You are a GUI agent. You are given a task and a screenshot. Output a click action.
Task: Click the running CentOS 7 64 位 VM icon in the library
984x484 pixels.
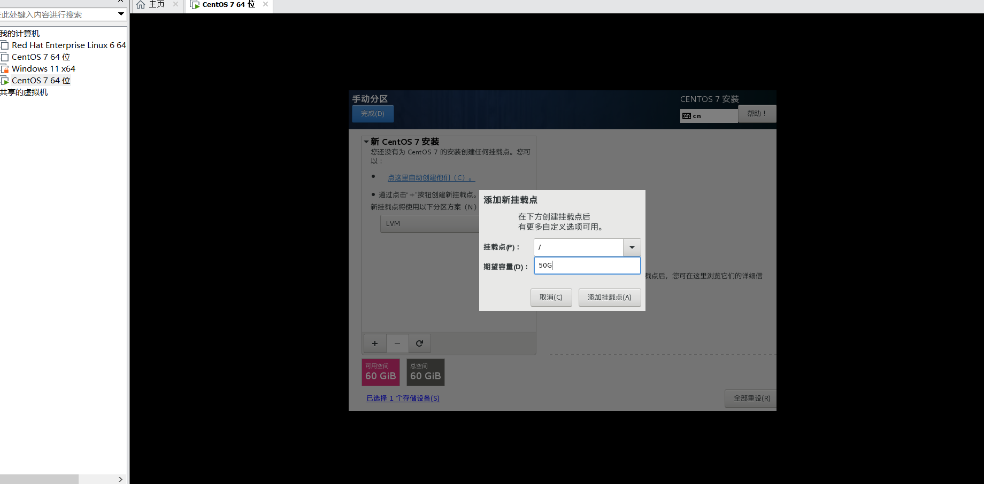pos(4,81)
